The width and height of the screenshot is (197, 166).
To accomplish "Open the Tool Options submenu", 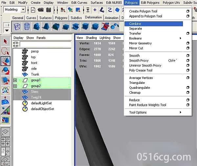I will 154,112.
